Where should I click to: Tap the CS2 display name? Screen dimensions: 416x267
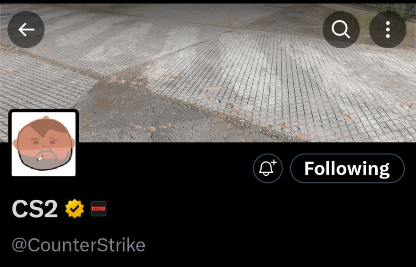pos(35,209)
